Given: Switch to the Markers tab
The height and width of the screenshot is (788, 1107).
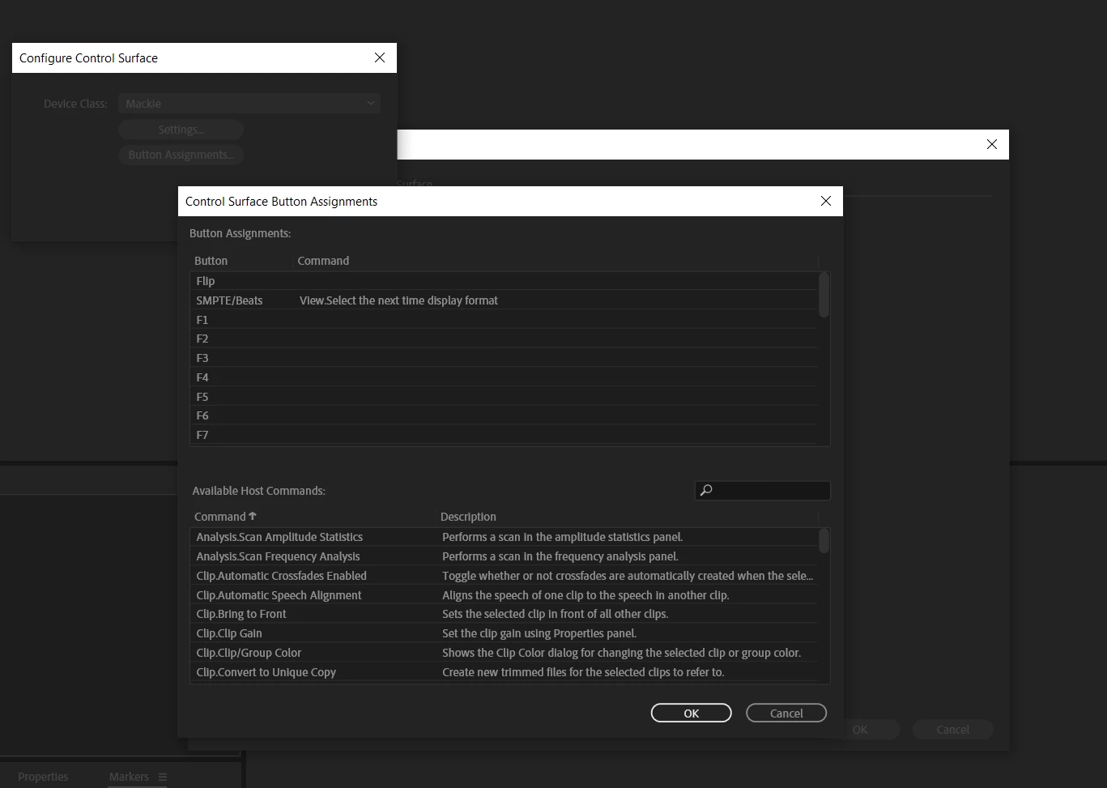Looking at the screenshot, I should coord(129,777).
